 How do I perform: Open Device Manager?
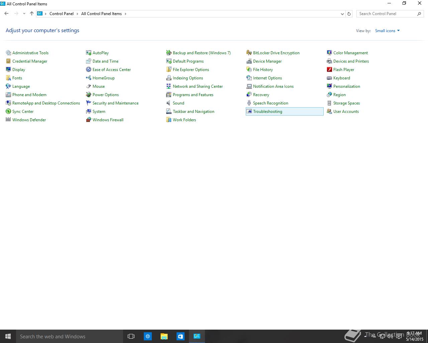click(x=267, y=61)
